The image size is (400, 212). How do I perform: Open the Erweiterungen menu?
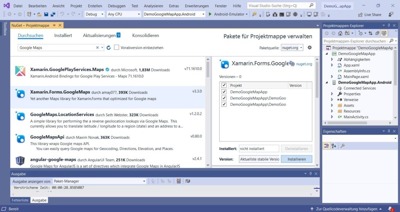pos(196,6)
